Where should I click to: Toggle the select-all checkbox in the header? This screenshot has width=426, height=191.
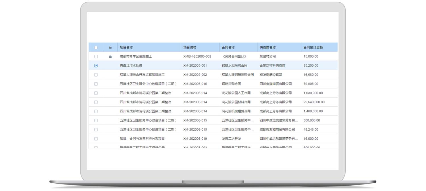(96, 47)
